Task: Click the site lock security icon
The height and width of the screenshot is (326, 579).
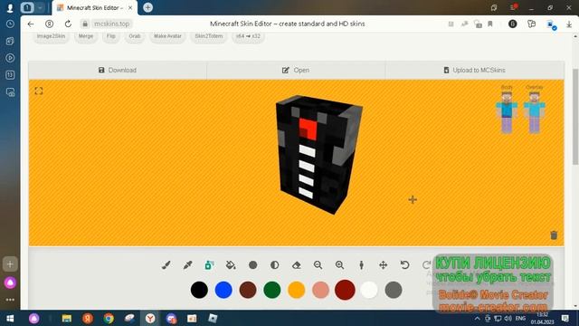Action: [x=85, y=24]
